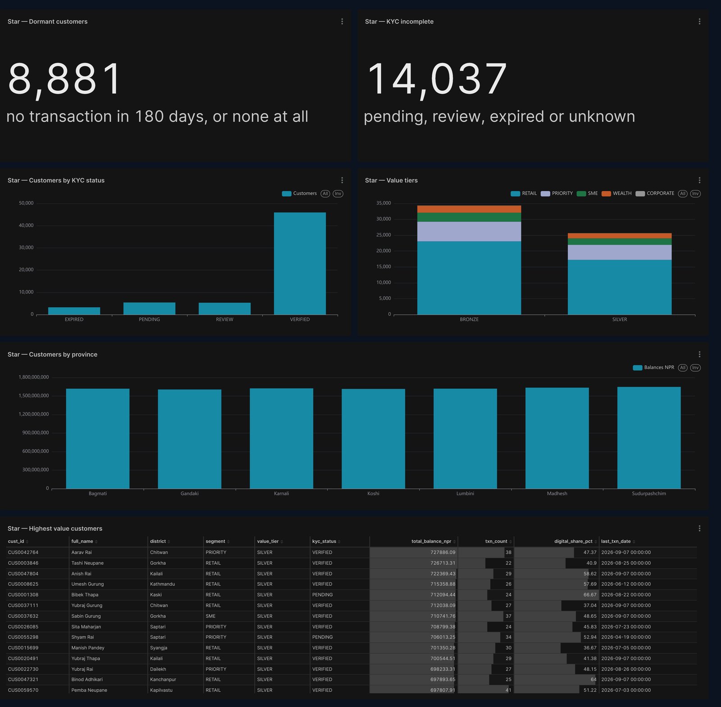Click txn_count value 41
Screen dimensions: 721x707
tap(508, 690)
